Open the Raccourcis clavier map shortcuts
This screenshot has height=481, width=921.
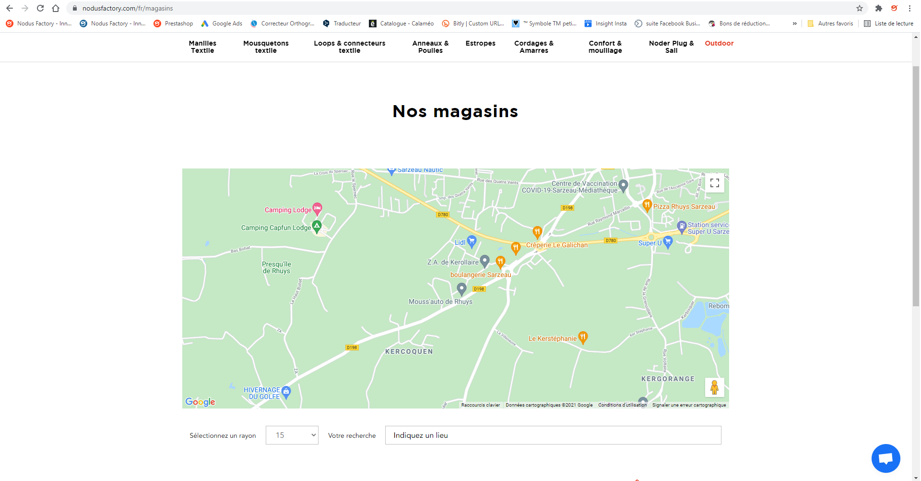(481, 405)
